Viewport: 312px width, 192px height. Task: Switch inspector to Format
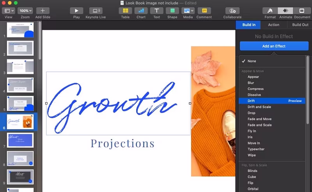tap(270, 11)
